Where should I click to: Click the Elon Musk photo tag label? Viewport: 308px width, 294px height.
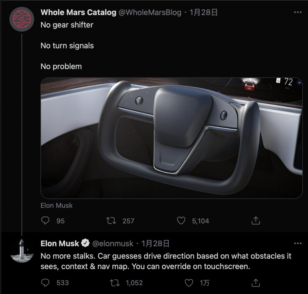click(x=56, y=205)
